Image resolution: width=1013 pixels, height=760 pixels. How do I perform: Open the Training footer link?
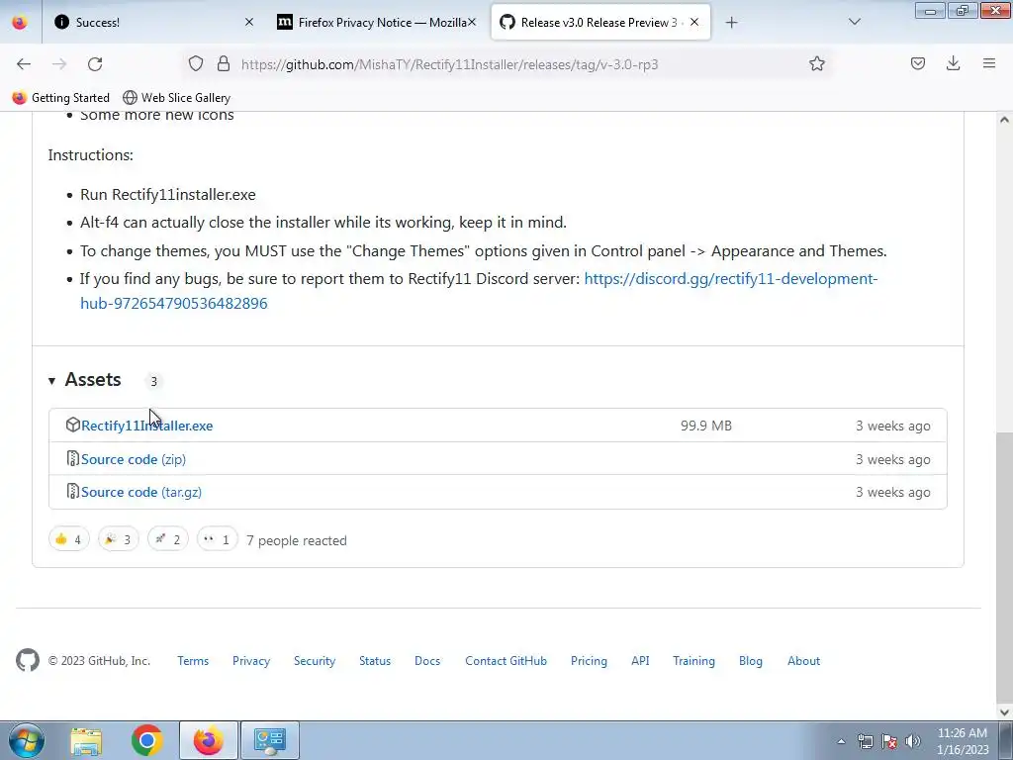pyautogui.click(x=693, y=661)
